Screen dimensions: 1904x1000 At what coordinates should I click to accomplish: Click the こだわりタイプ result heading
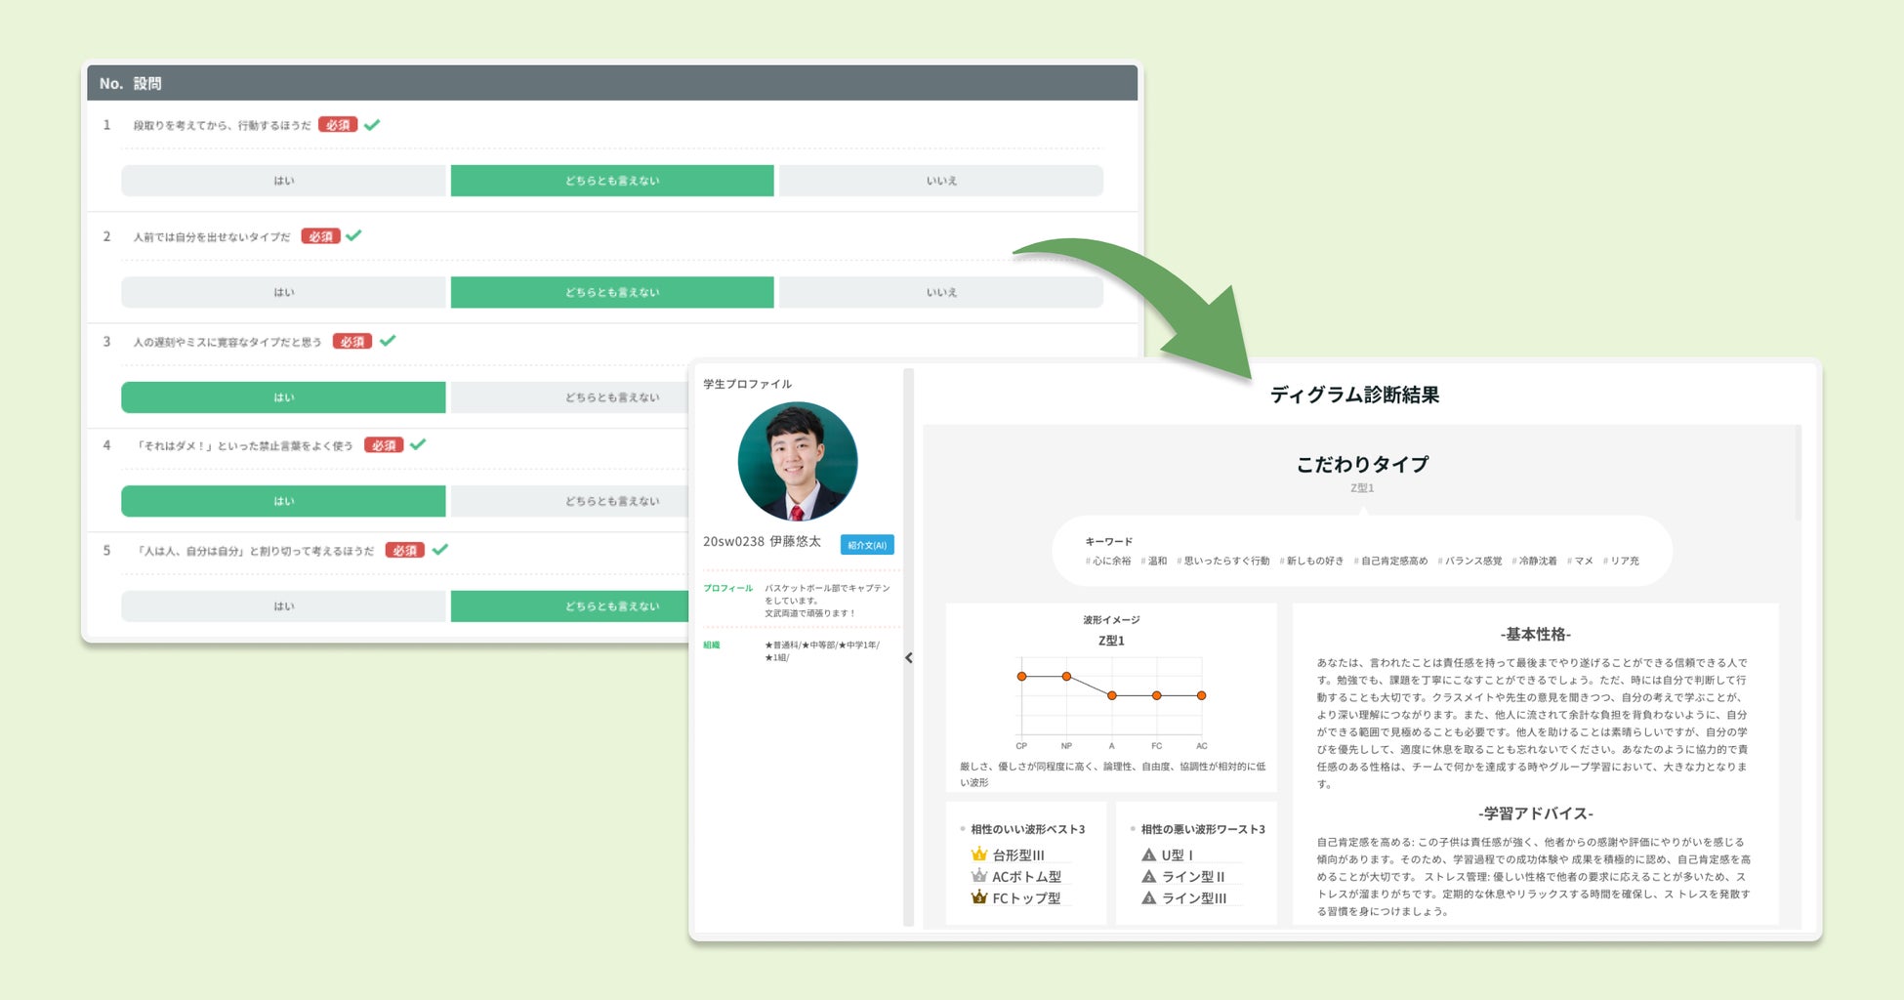tap(1362, 465)
